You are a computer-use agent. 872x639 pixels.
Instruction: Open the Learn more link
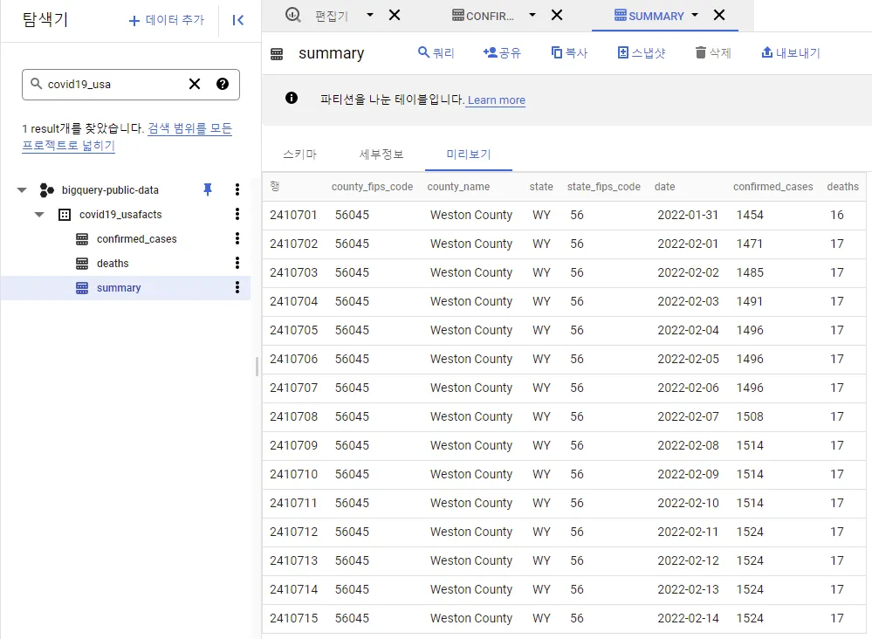(x=496, y=100)
